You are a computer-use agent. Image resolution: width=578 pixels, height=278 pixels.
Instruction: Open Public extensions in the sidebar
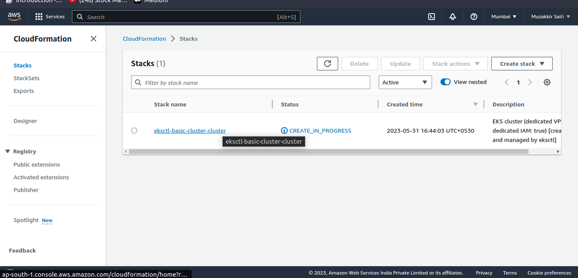click(37, 165)
